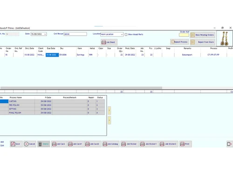Image resolution: width=233 pixels, height=174 pixels.
Task: Select the SETTING process row
Action: click(x=52, y=109)
